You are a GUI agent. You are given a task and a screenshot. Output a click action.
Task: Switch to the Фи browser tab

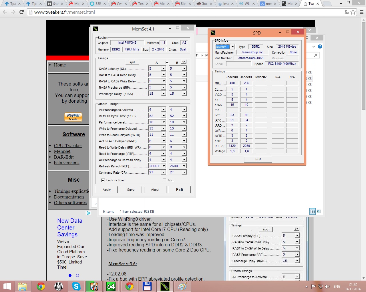click(x=55, y=4)
